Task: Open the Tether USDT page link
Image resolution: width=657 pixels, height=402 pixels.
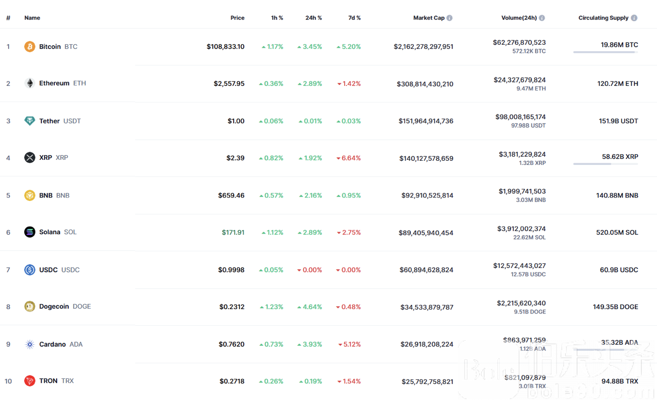Action: coord(60,121)
